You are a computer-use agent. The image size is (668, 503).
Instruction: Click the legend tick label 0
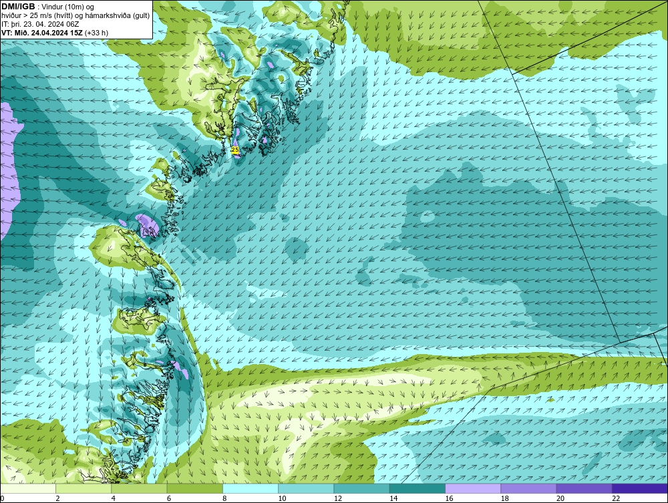(2, 499)
